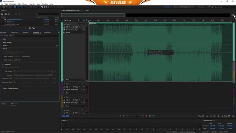Viewport: 236px width, 133px height.
Task: Switch to the Multitrack editor view
Action: (x=19, y=7)
